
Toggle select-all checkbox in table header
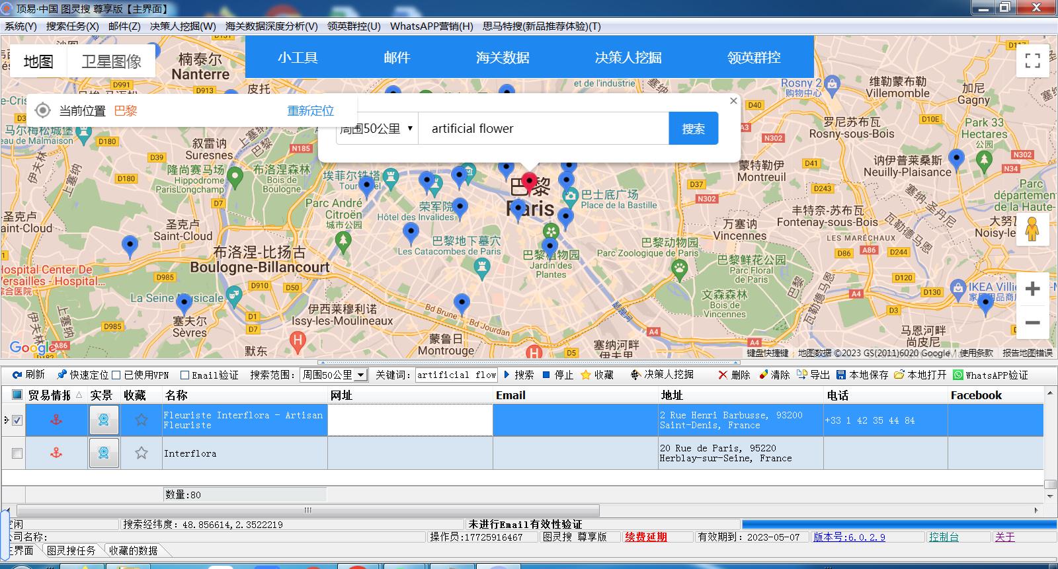(x=17, y=395)
